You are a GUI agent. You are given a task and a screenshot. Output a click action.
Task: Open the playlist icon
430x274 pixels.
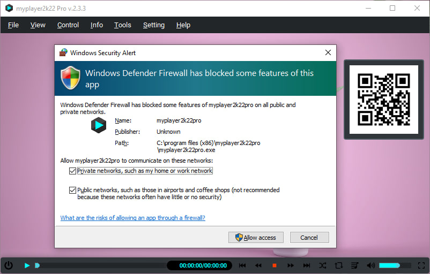[x=355, y=265]
